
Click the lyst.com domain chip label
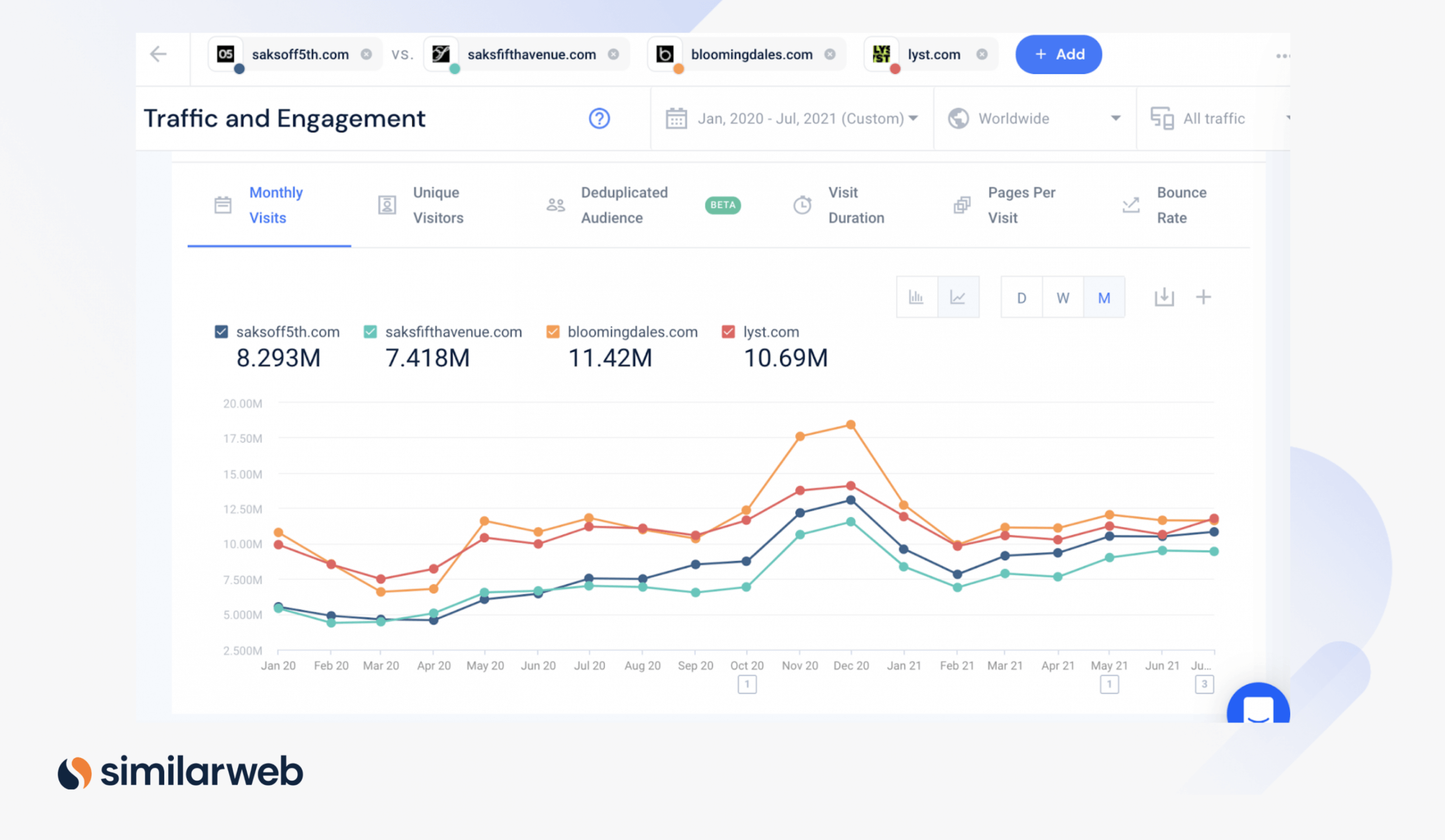(934, 54)
